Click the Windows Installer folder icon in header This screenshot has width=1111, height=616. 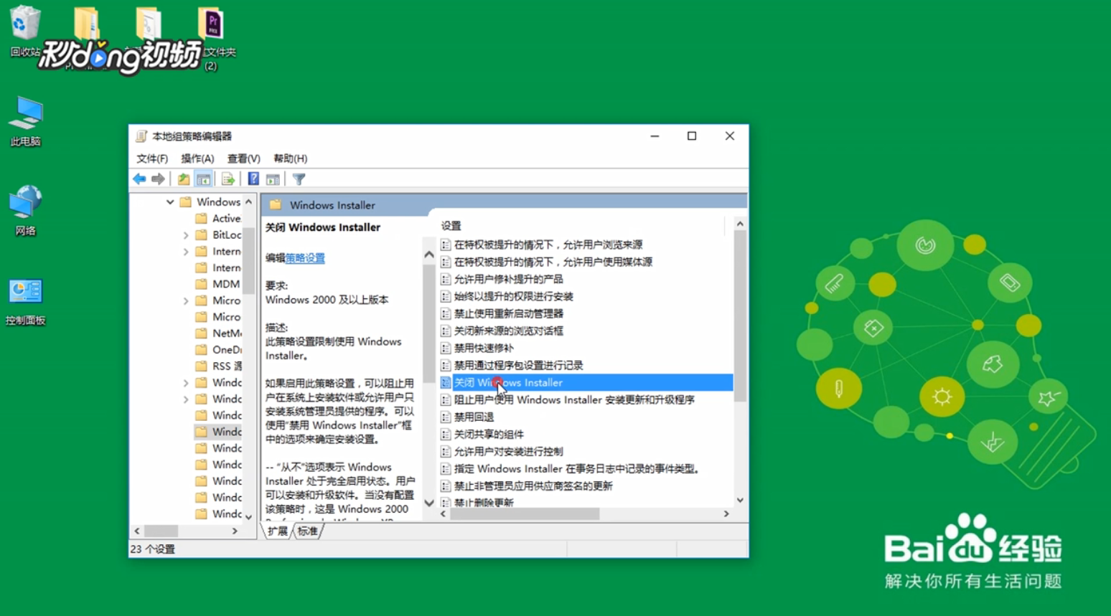[x=276, y=205]
